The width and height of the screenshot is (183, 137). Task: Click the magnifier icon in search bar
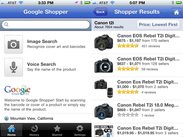(6, 24)
